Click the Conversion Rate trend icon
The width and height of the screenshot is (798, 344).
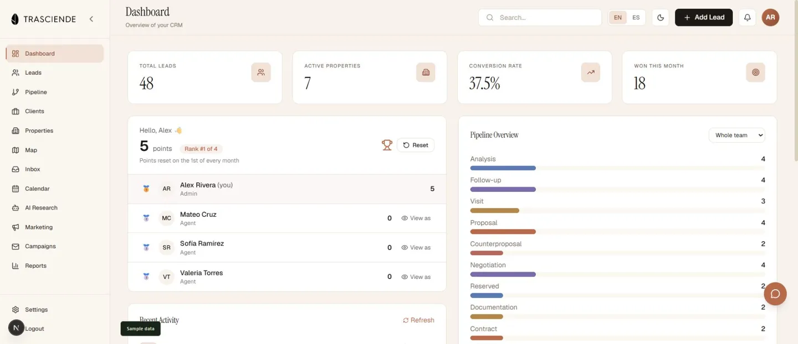tap(591, 72)
